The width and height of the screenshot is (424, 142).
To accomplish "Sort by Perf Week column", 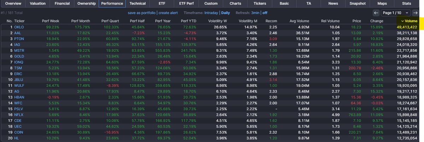I will pyautogui.click(x=51, y=21).
